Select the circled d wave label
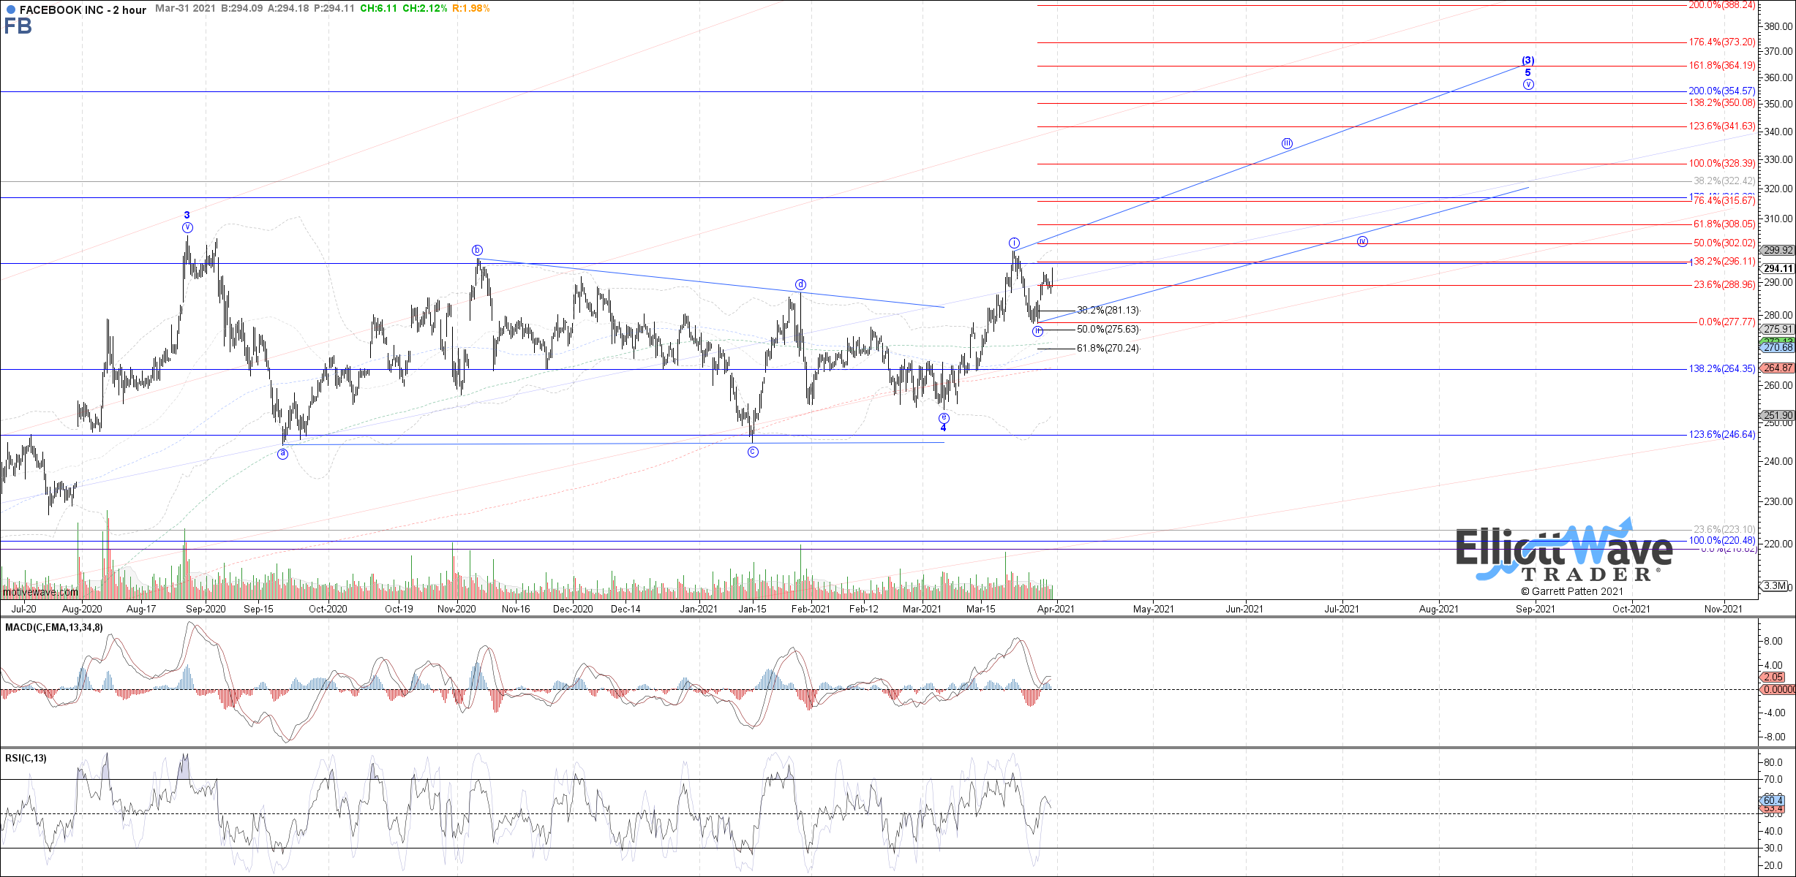The image size is (1796, 877). (801, 284)
